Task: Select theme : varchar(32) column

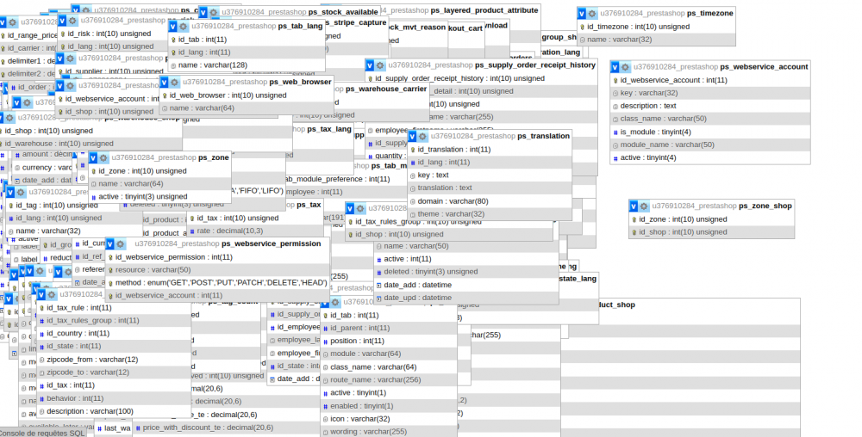Action: [490, 214]
